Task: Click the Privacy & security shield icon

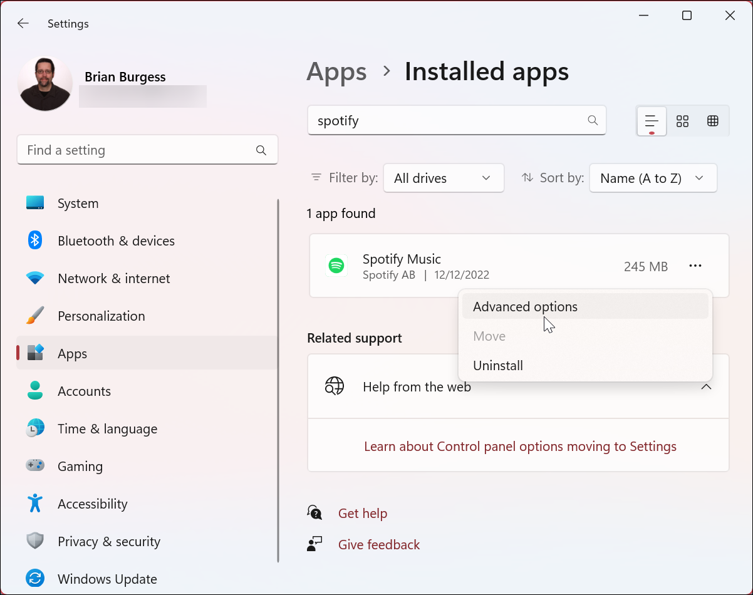Action: (35, 541)
